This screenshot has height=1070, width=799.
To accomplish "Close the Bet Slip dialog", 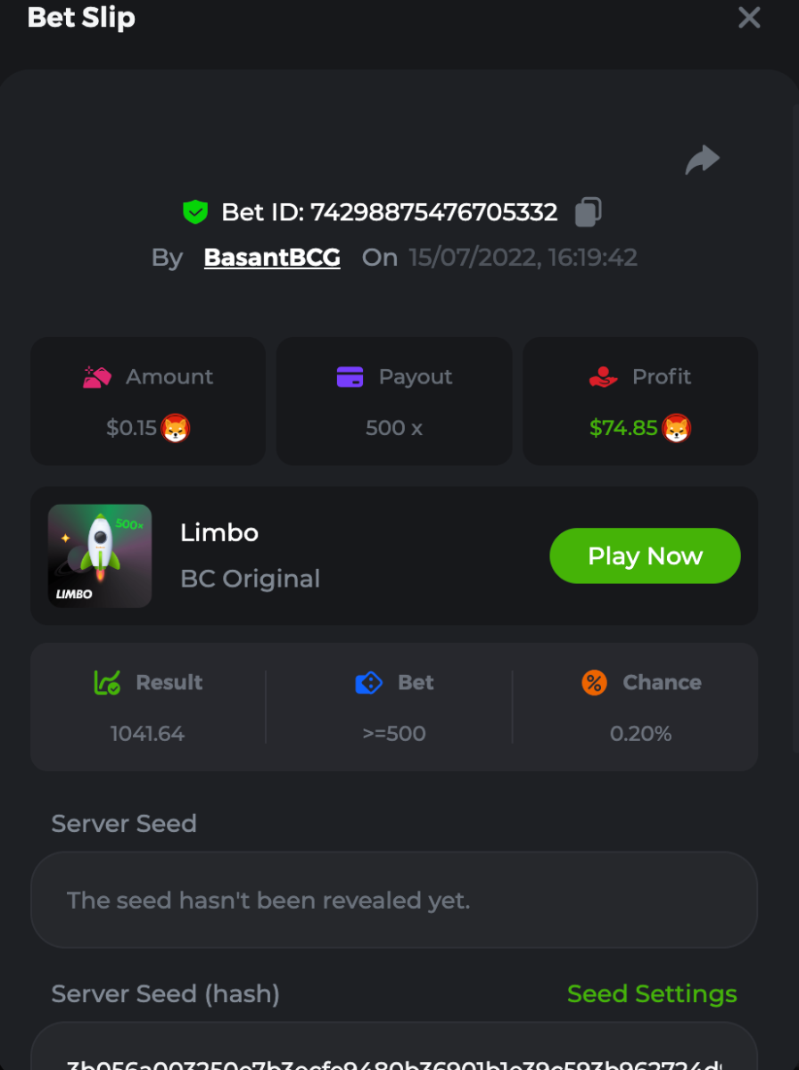I will 749,18.
